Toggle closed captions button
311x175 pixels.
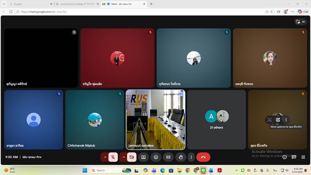[168, 157]
